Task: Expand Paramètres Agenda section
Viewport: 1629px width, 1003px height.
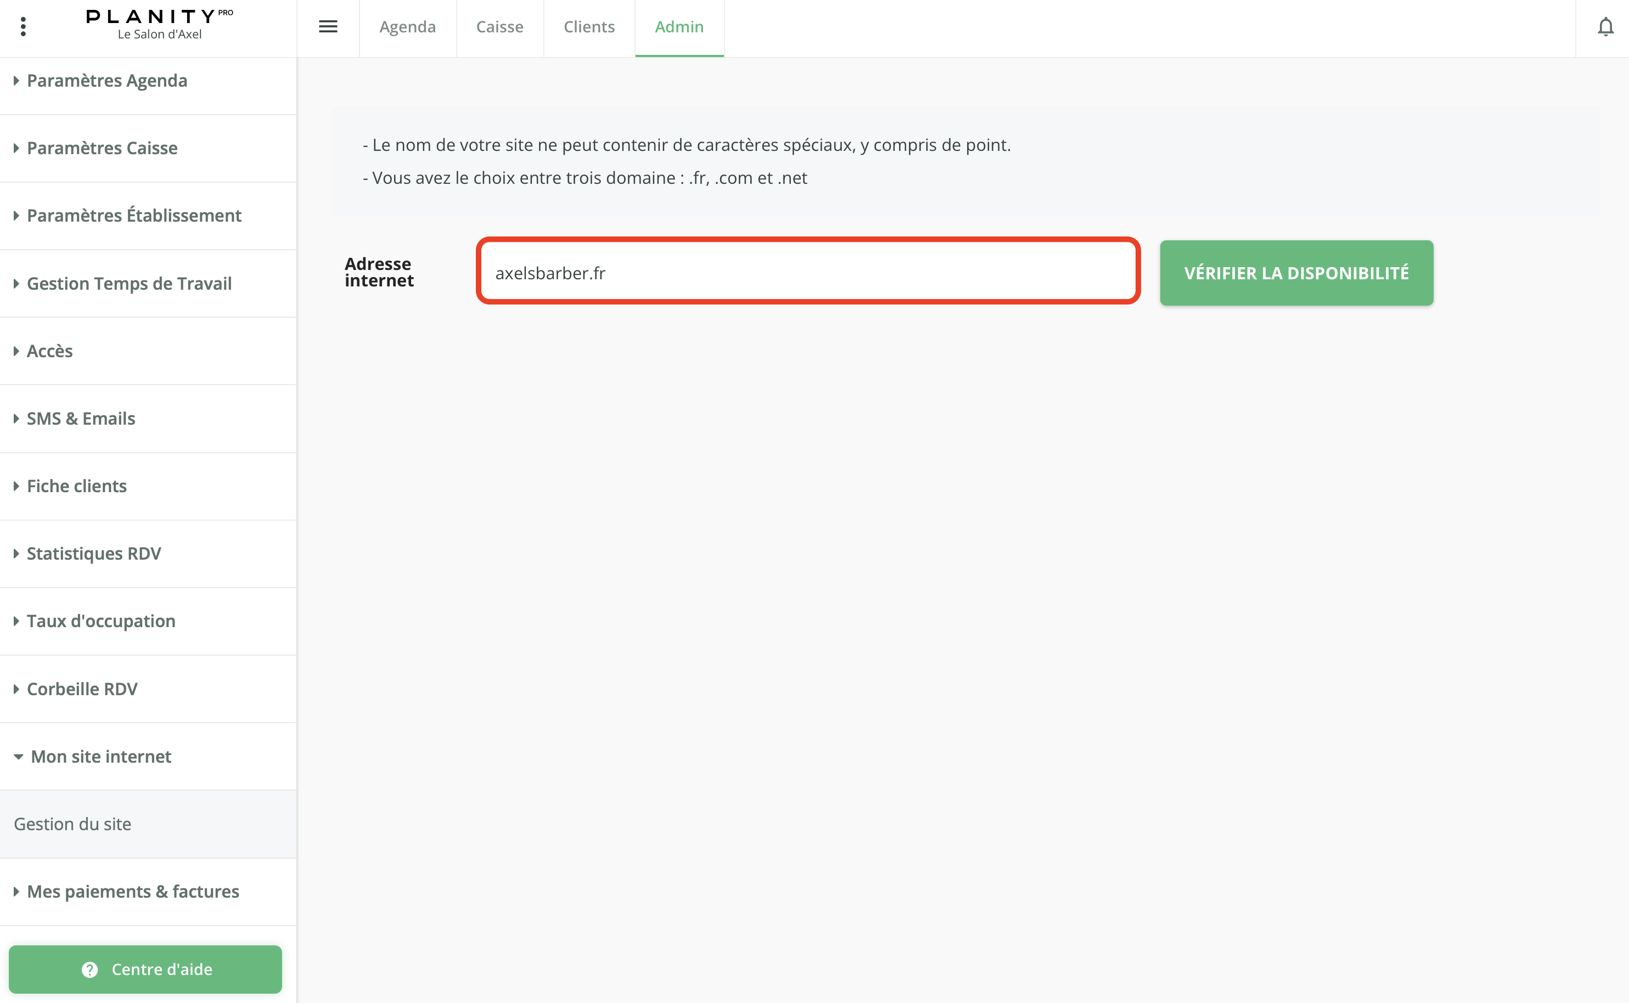Action: [106, 80]
